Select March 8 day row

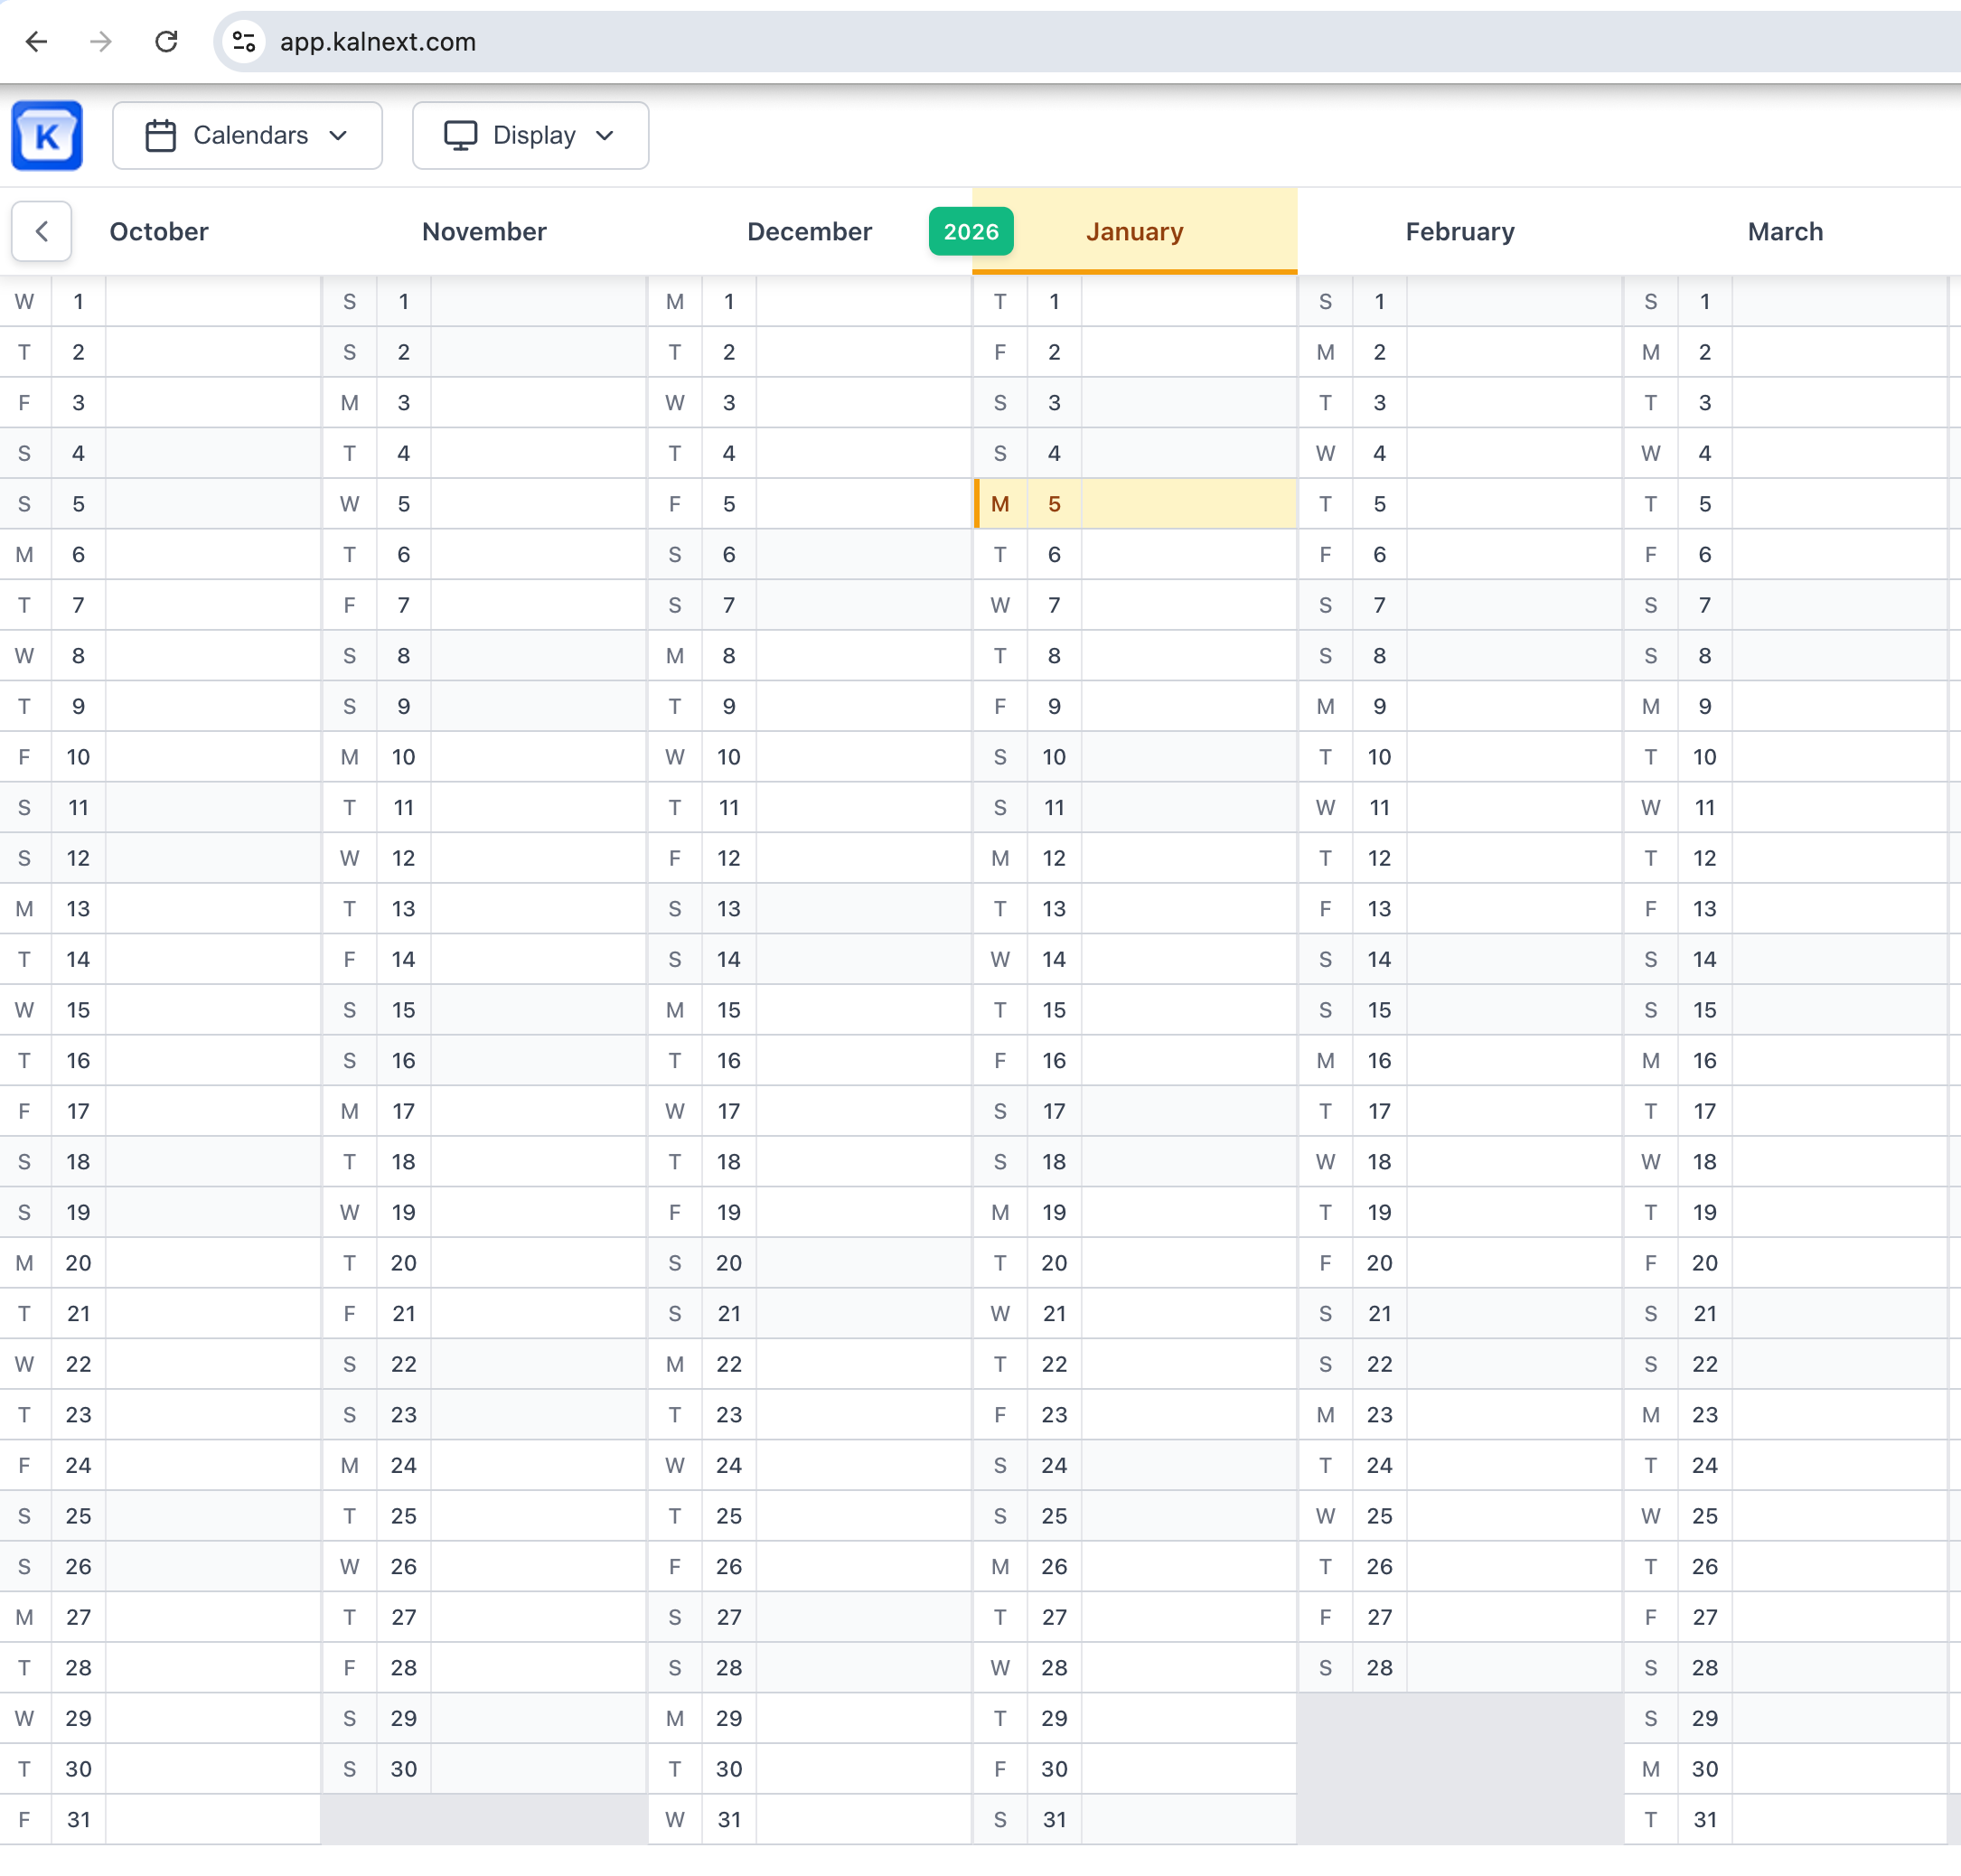pyautogui.click(x=1785, y=655)
